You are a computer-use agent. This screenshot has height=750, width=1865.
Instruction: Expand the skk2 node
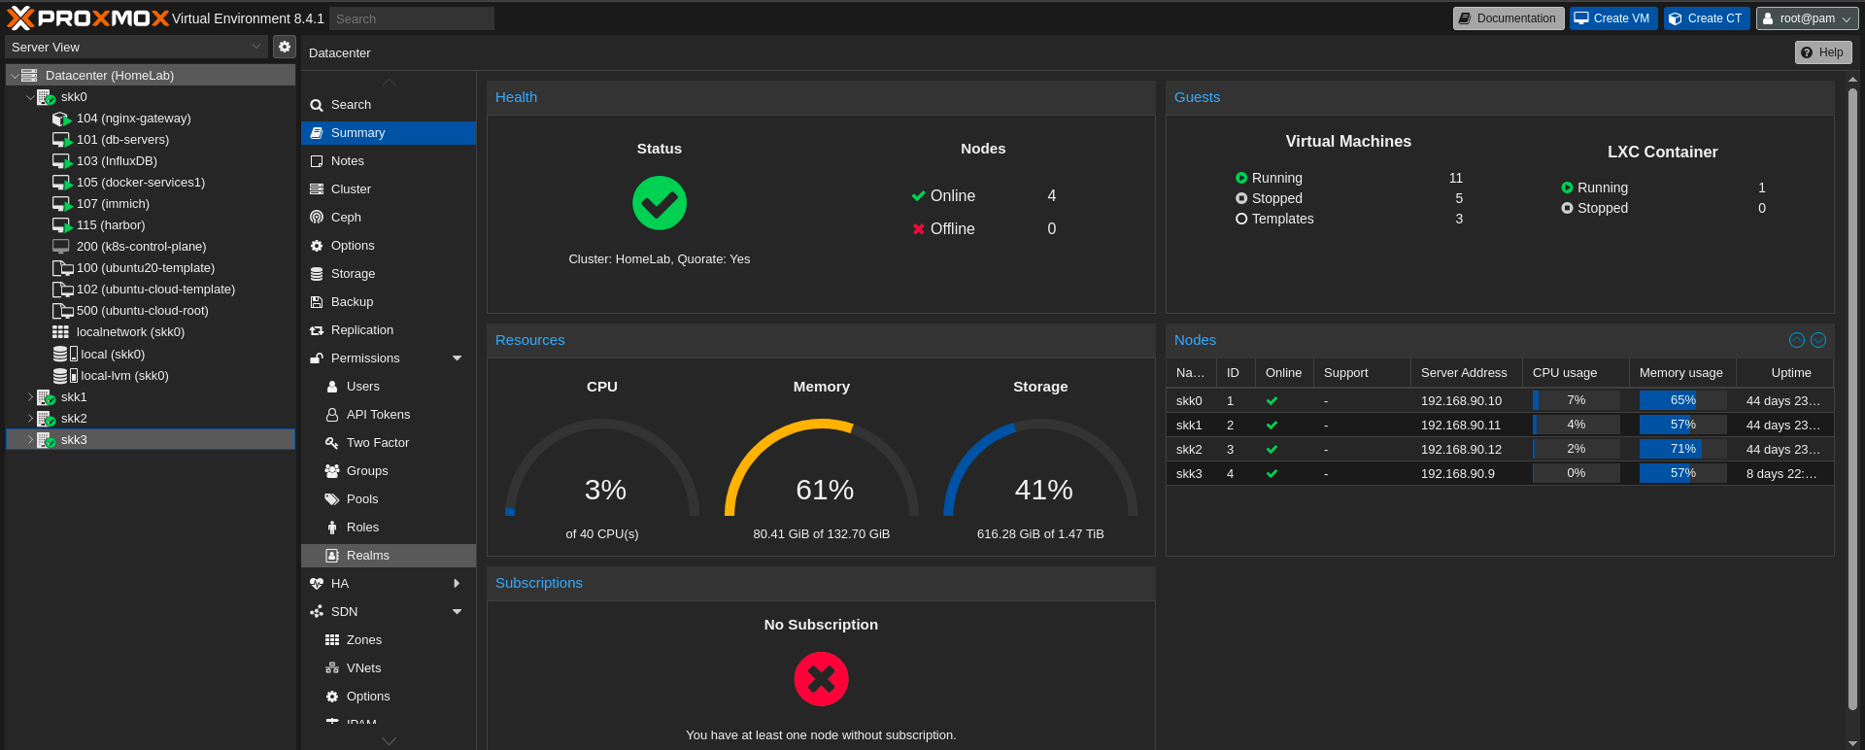click(30, 419)
